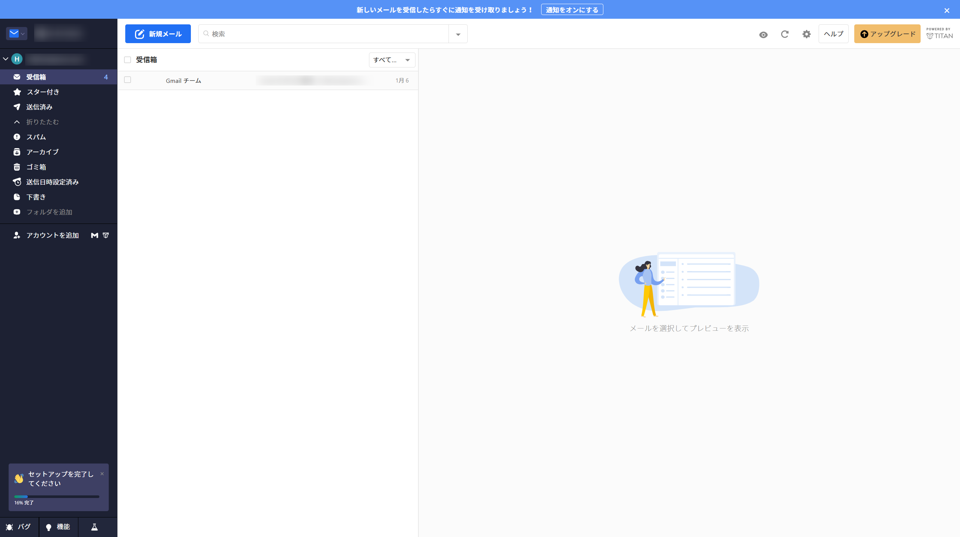This screenshot has height=537, width=960.
Task: Open the スパム folder
Action: tap(36, 137)
